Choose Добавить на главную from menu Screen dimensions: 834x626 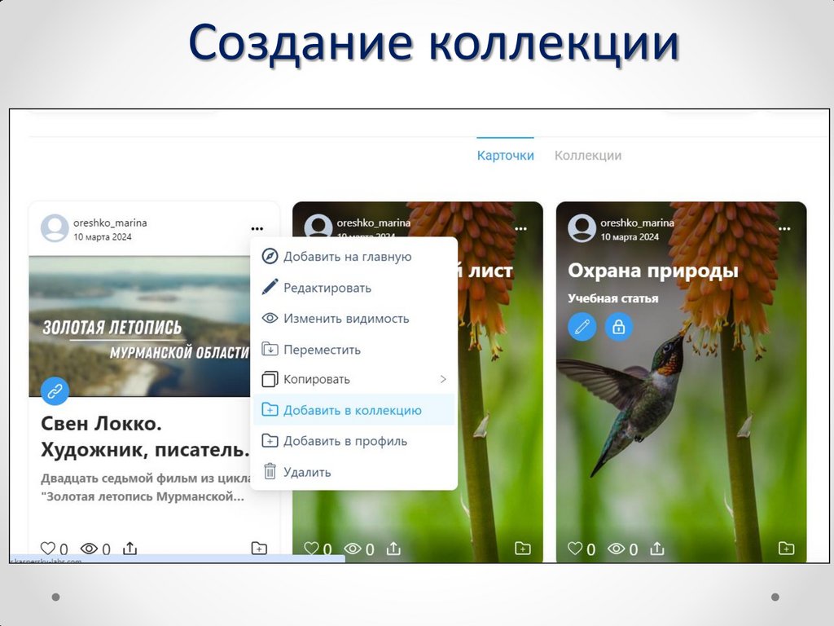[353, 257]
